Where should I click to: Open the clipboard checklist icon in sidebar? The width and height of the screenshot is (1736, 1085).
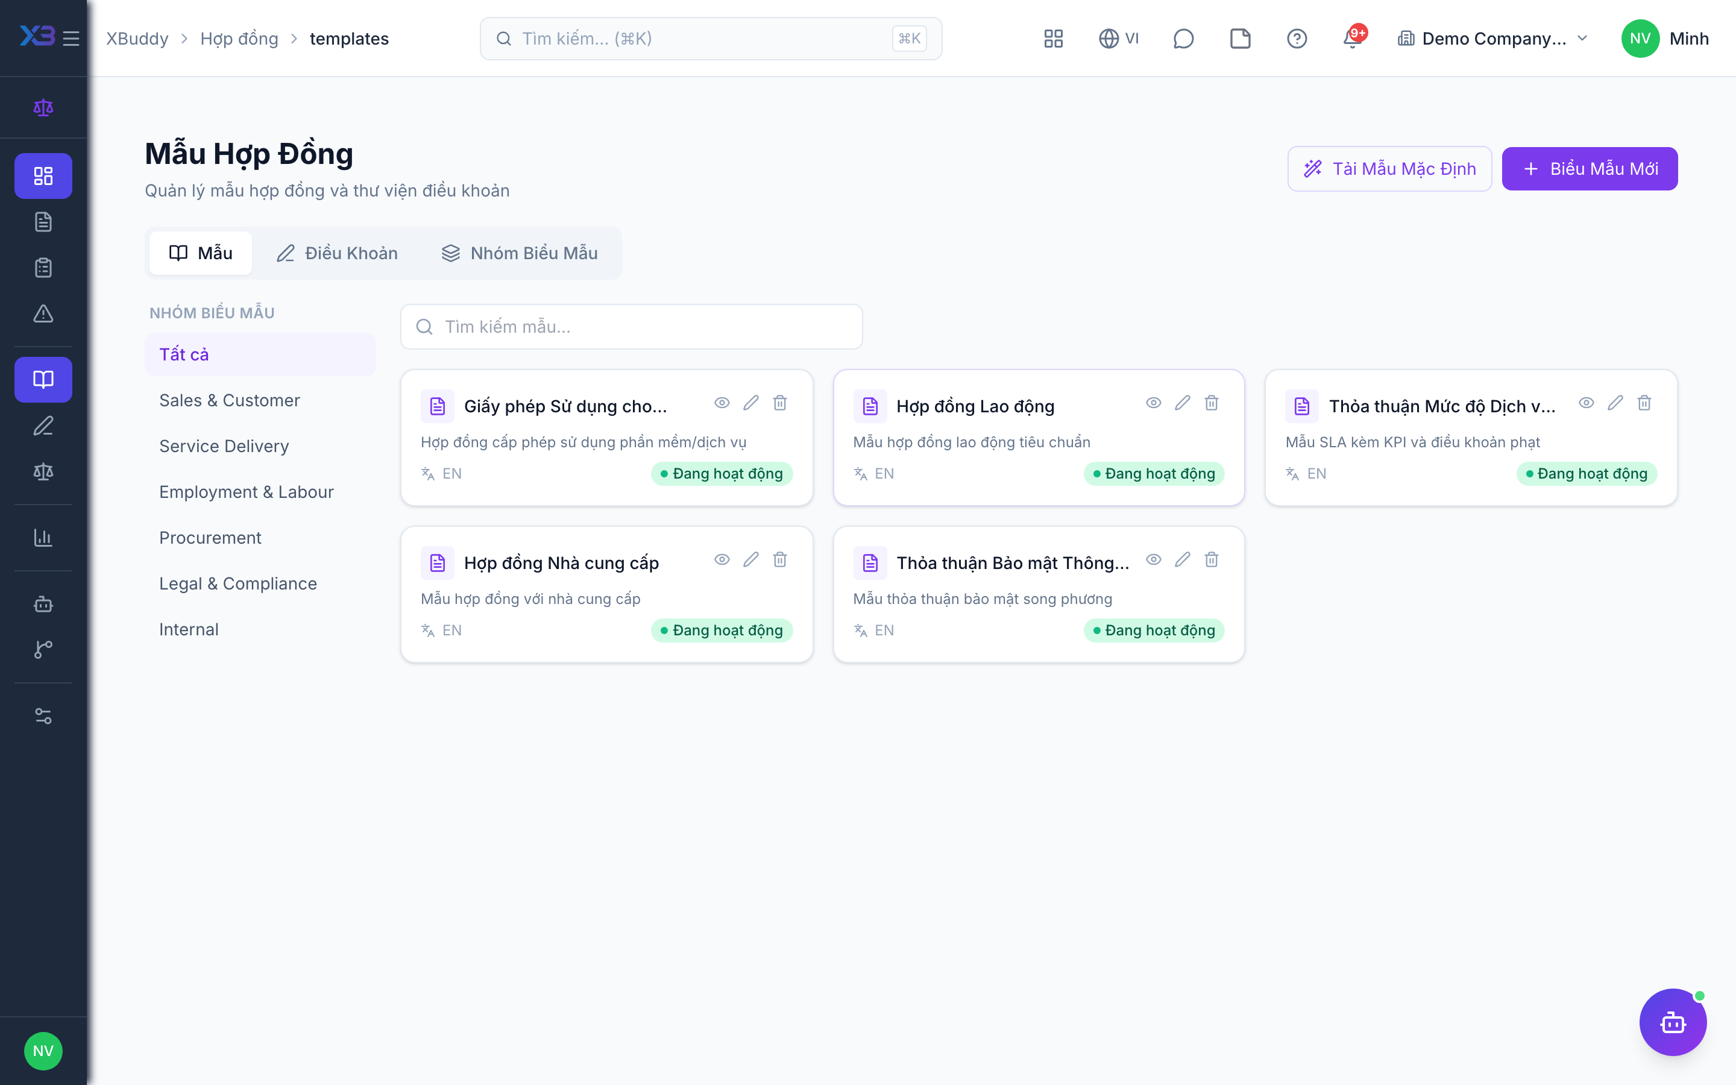pos(43,268)
